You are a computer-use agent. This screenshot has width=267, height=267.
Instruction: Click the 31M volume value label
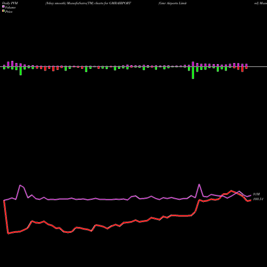coord(256,194)
